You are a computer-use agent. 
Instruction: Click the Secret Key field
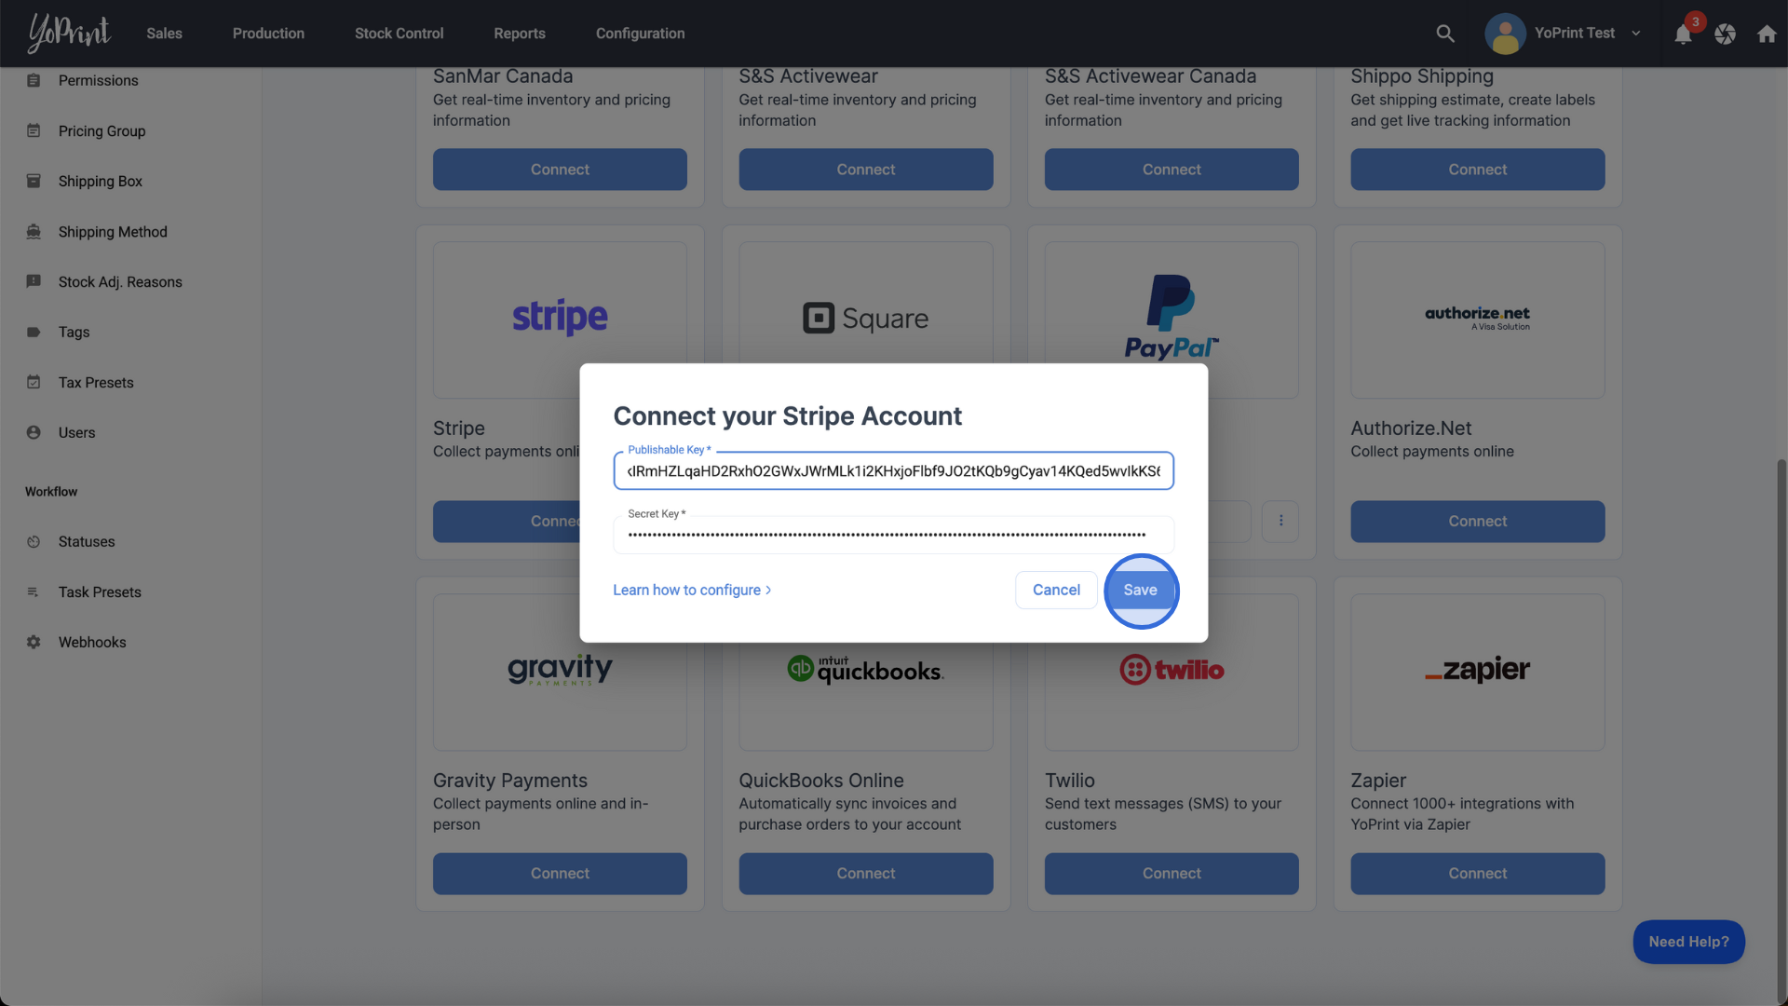pos(893,535)
